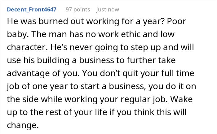Click the phrase 'the side while working'
Viewport: 217px width, 134px height.
click(x=52, y=99)
